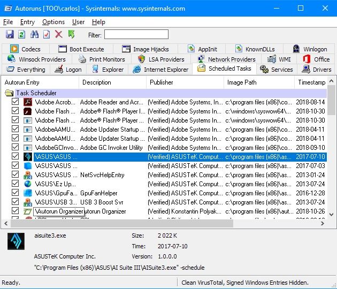Uncheck the Autorun Organizer entry checkbox
This screenshot has height=289, width=337.
pos(15,211)
